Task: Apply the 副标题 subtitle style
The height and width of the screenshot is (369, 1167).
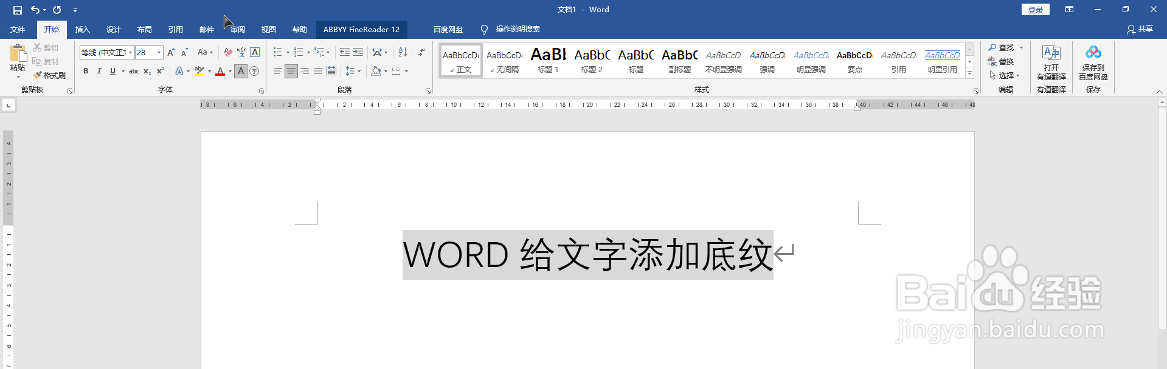Action: [679, 60]
